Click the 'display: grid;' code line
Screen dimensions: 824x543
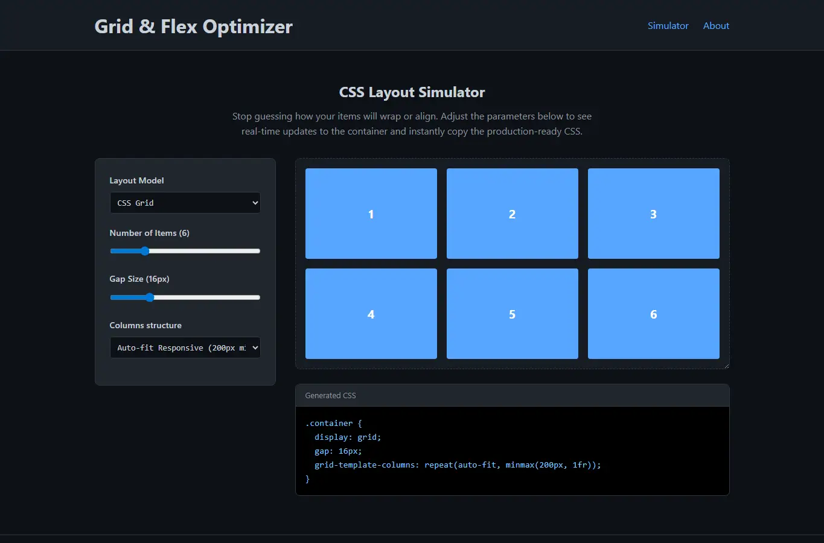point(348,437)
